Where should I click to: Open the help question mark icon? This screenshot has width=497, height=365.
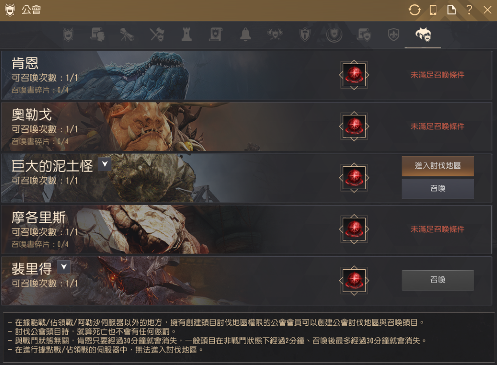[x=469, y=9]
